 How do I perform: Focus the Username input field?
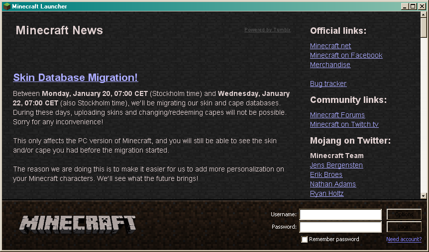(340, 215)
